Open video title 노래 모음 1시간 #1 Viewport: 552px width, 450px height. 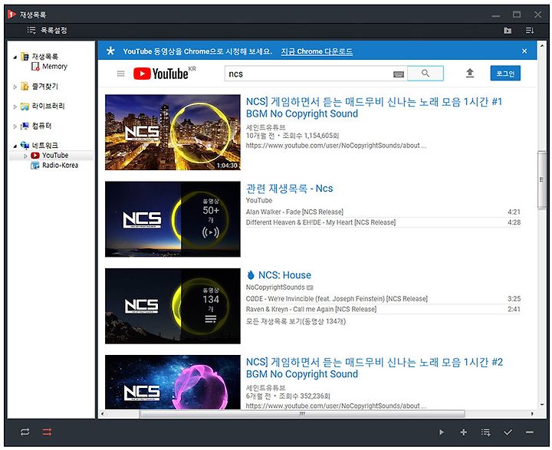tap(374, 108)
